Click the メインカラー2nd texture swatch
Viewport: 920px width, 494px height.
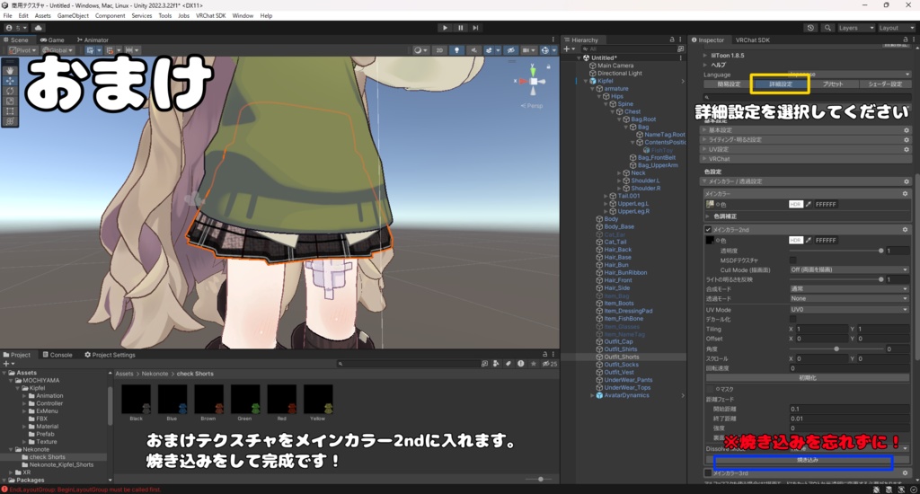[710, 240]
